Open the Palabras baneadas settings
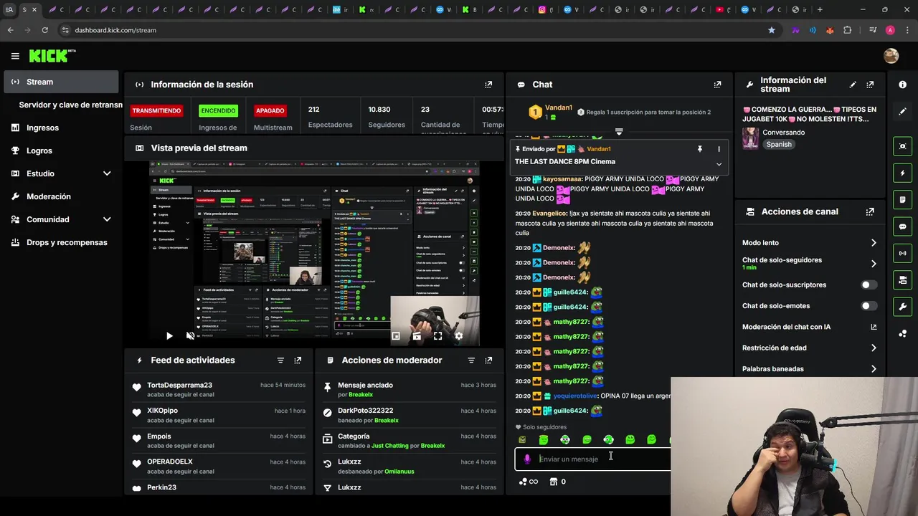Viewport: 918px width, 516px height. (809, 369)
